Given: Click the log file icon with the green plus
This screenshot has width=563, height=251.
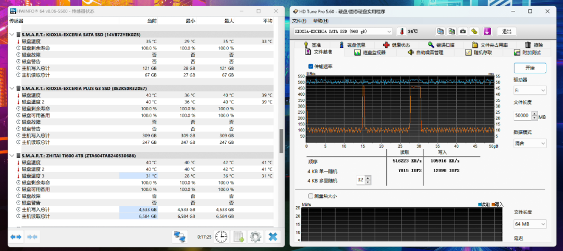Looking at the screenshot, I should [x=238, y=236].
